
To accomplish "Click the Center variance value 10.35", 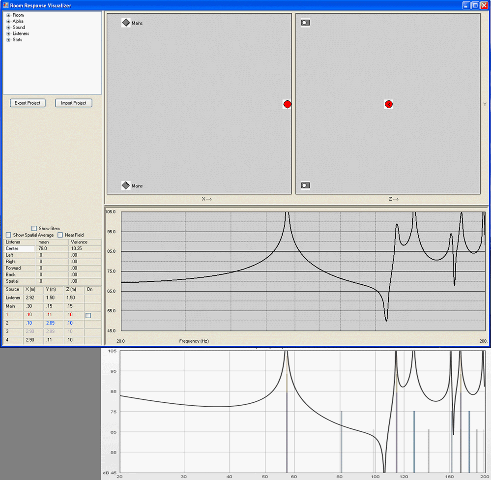I will (76, 248).
